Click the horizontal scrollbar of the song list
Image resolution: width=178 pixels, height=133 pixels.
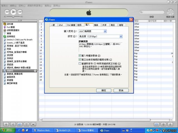(96, 120)
